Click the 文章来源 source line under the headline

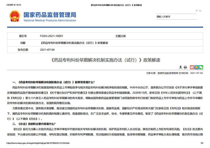175,73
